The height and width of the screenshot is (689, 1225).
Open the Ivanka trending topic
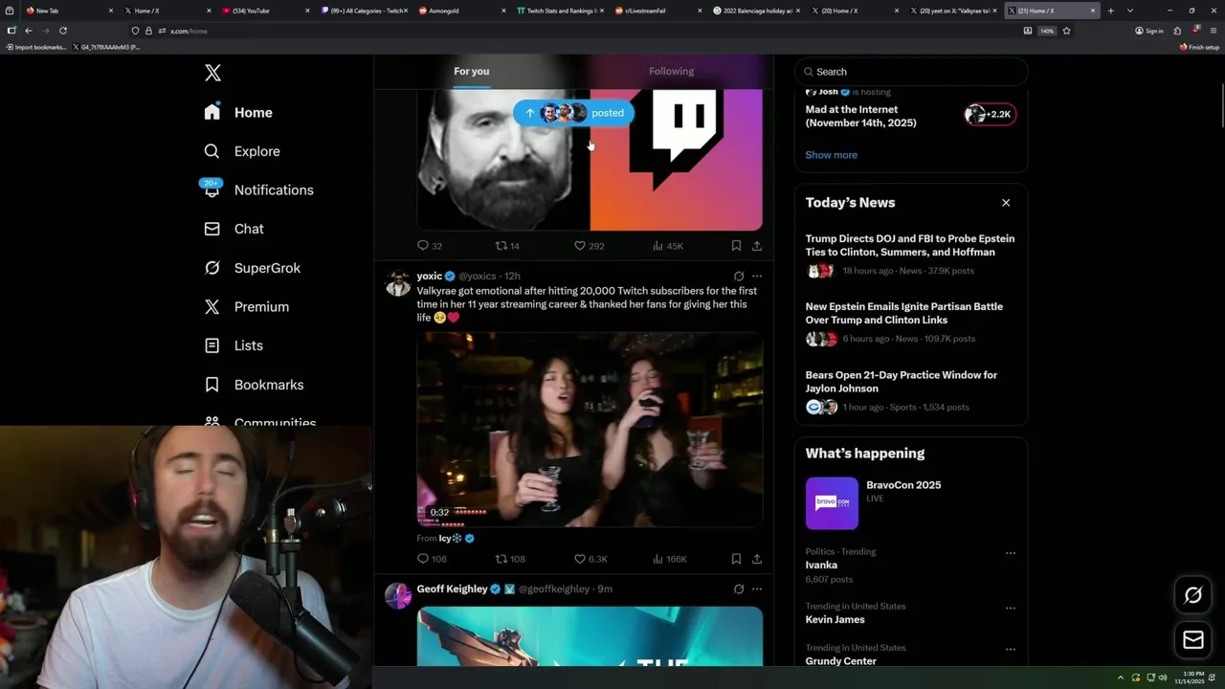pos(821,565)
